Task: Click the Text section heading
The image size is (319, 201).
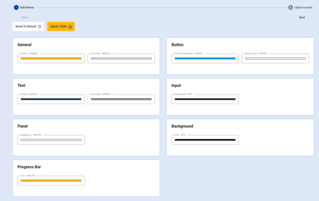Action: (21, 86)
